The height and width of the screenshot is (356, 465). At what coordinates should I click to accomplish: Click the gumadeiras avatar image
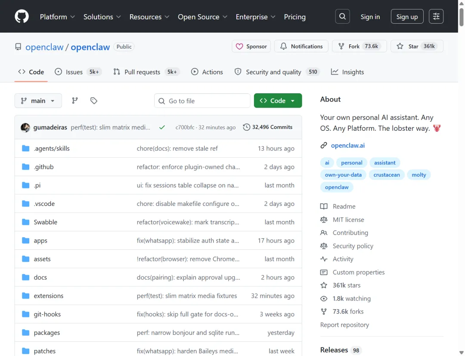tap(25, 127)
